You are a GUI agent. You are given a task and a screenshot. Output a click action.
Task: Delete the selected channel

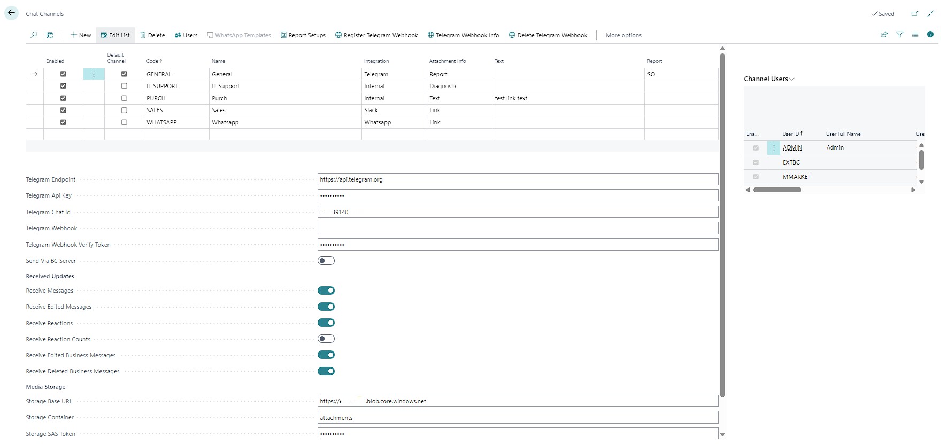pos(152,35)
